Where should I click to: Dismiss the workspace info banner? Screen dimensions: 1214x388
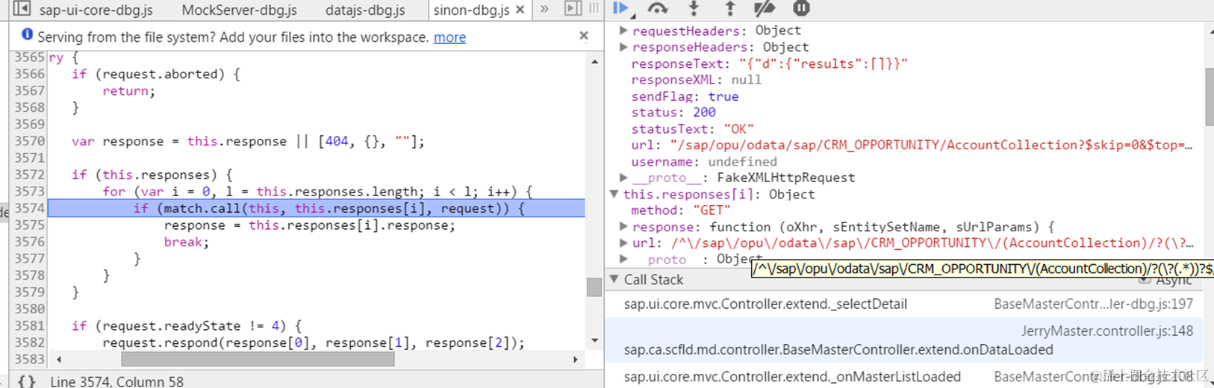[584, 35]
